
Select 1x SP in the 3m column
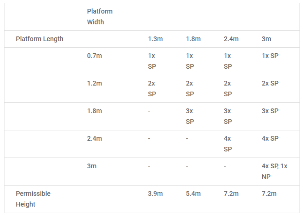point(270,56)
